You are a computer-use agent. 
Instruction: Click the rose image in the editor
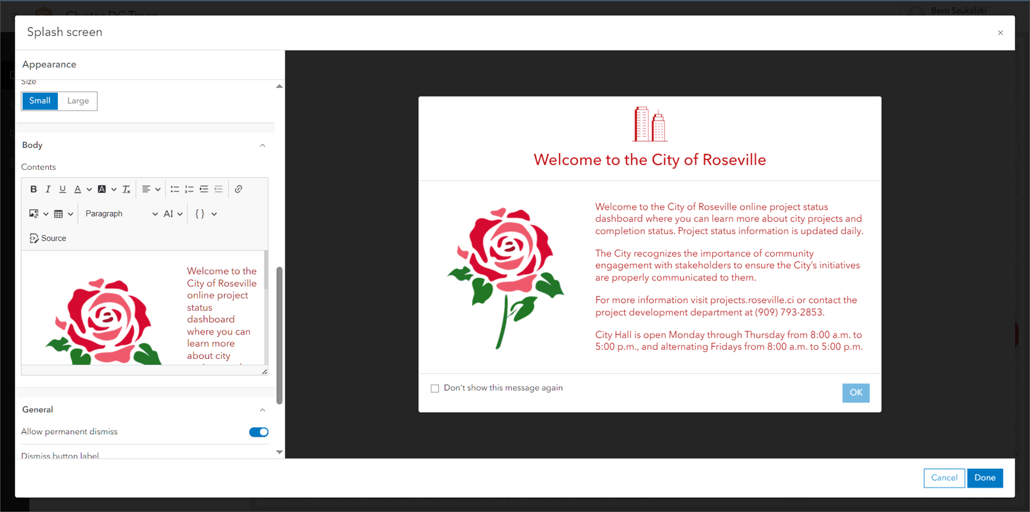pyautogui.click(x=104, y=322)
